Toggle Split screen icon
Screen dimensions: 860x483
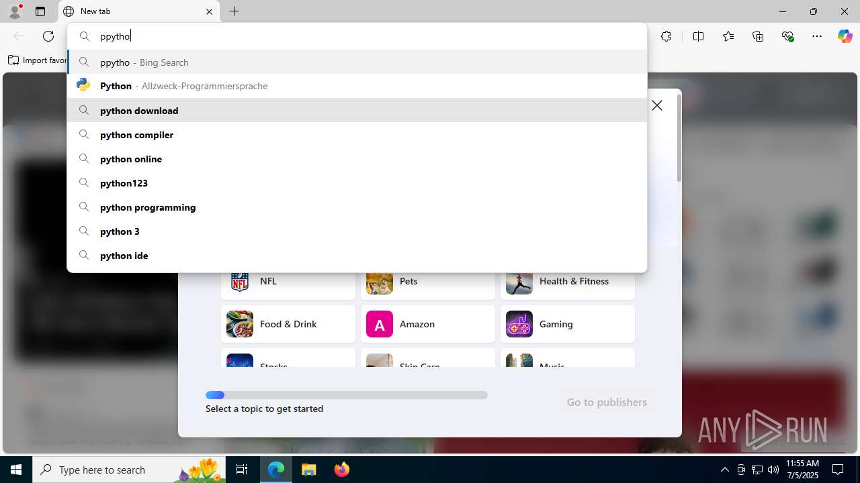point(698,36)
